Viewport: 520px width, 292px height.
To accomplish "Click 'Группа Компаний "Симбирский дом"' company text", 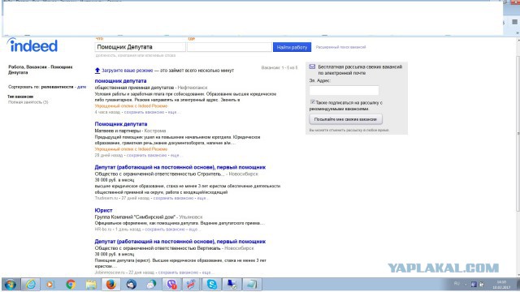I will [x=135, y=217].
